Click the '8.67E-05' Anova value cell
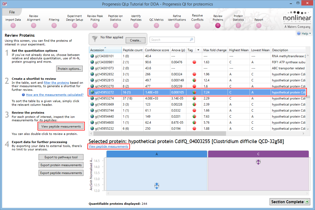The width and height of the screenshot is (315, 210). tap(178, 123)
